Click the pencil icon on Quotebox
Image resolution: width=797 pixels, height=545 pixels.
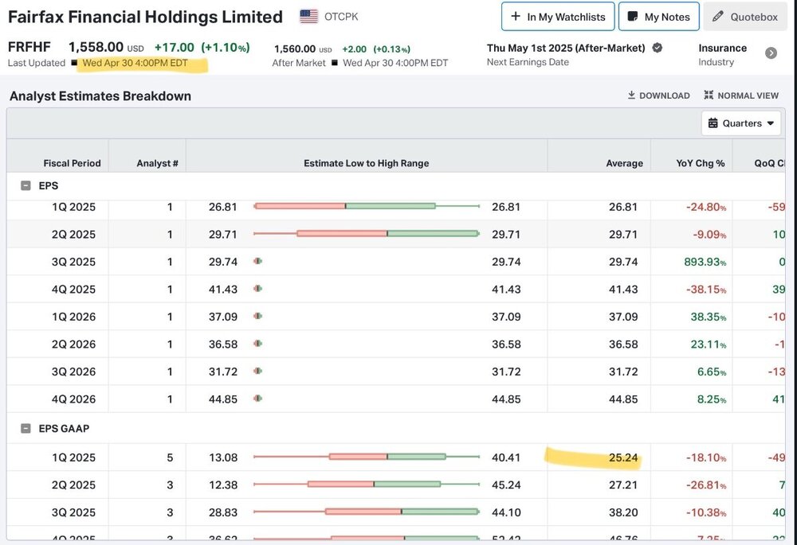718,16
